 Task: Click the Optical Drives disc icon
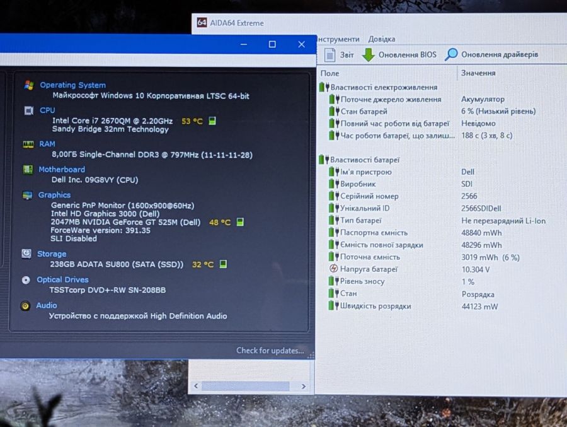click(26, 280)
